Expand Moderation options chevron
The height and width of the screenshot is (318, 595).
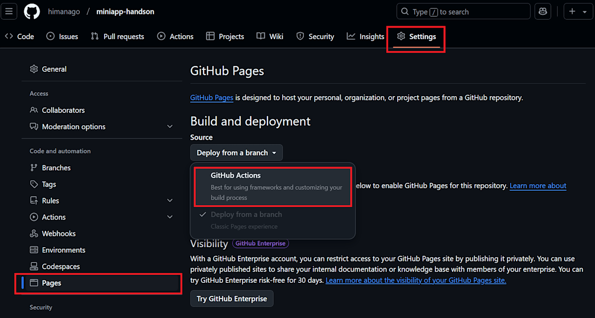point(170,127)
